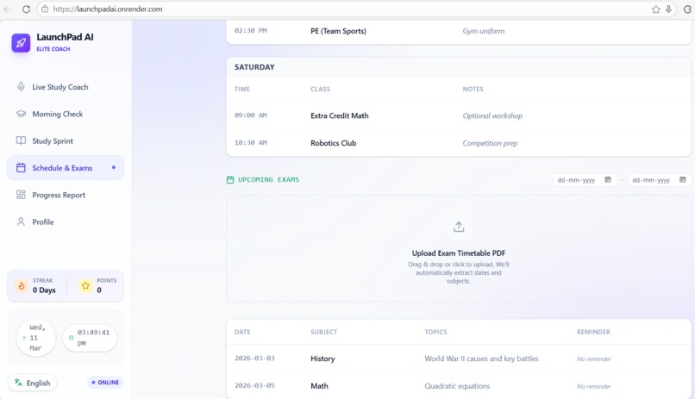Select the Math exam subject
Screen dimensions: 695x399
[x=319, y=386]
